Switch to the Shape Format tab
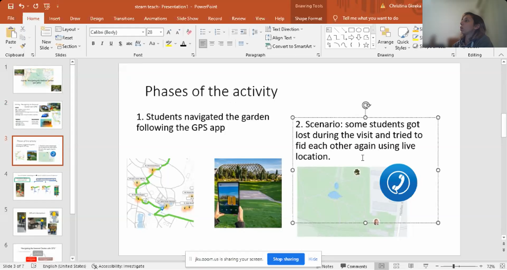The image size is (507, 270). point(308,18)
